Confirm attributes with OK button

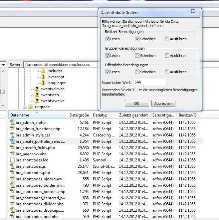(x=137, y=104)
